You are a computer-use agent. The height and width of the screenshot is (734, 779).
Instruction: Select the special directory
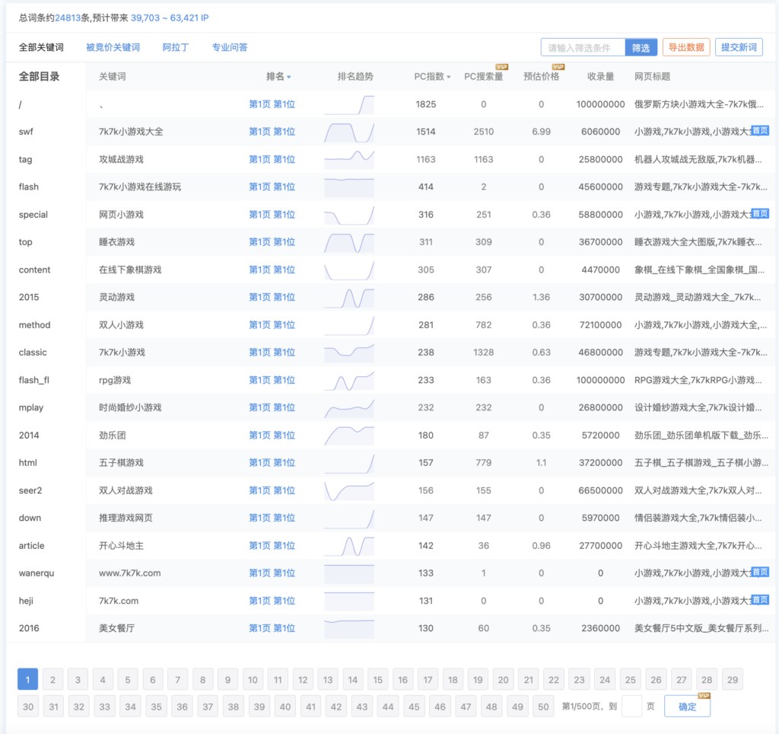point(33,215)
